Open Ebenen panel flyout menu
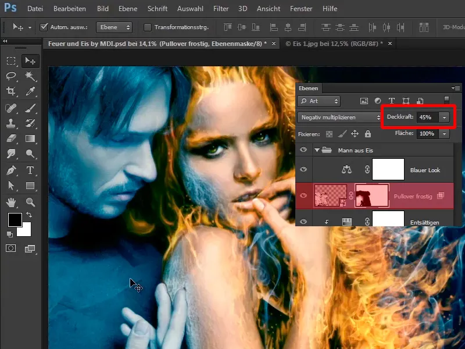This screenshot has height=349, width=465. [456, 88]
